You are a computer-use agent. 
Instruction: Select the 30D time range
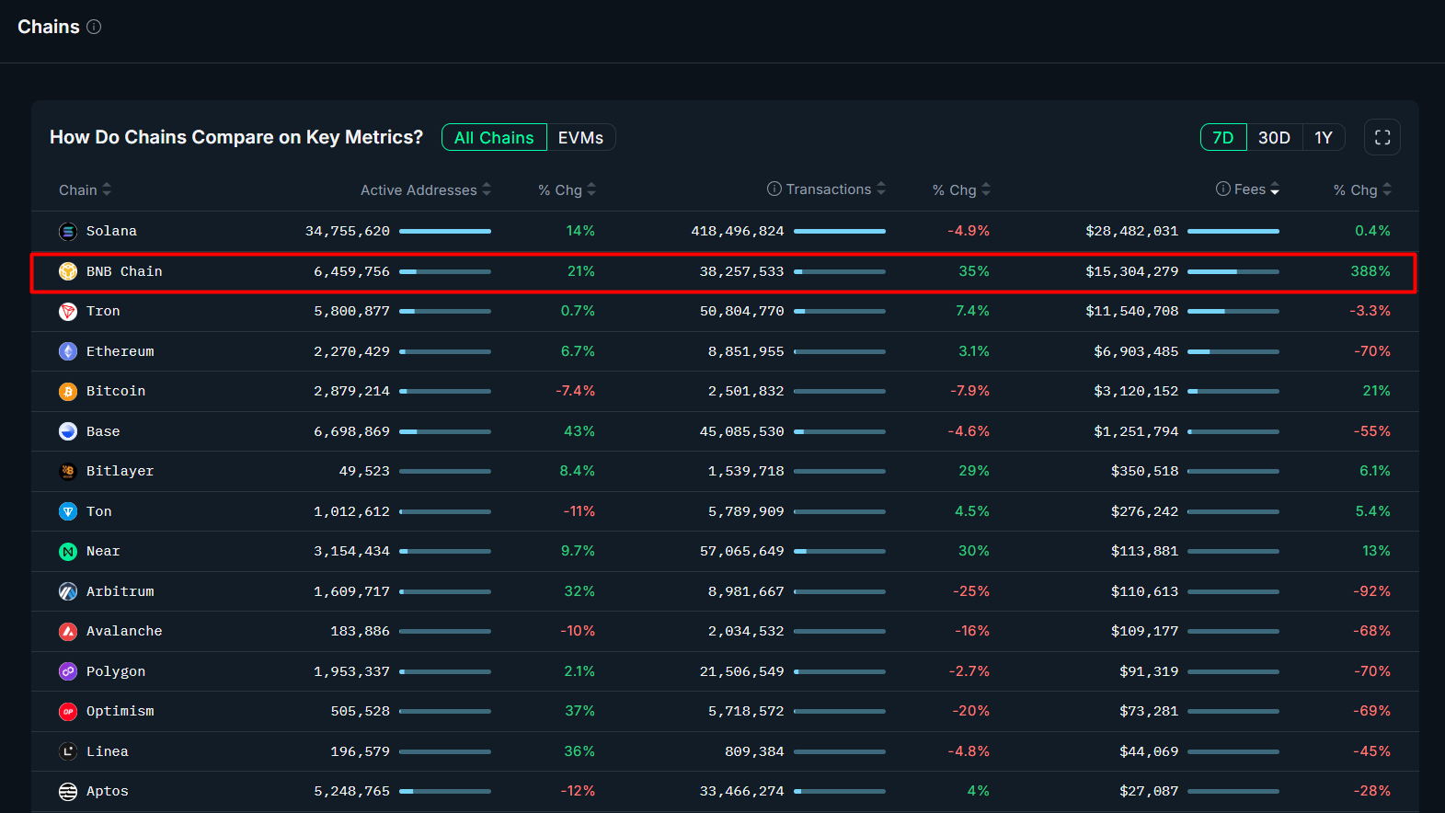coord(1274,137)
